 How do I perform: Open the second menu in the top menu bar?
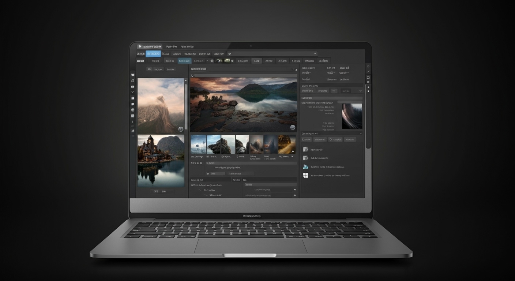pyautogui.click(x=170, y=46)
